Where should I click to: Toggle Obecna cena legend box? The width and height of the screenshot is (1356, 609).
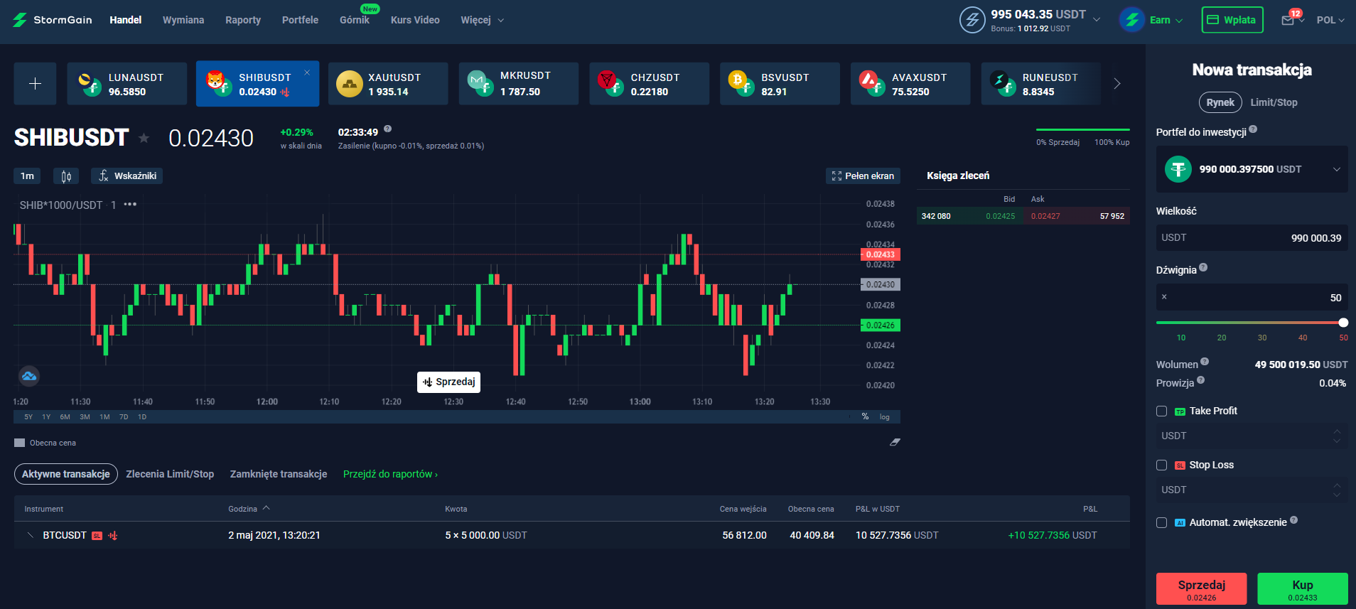19,443
